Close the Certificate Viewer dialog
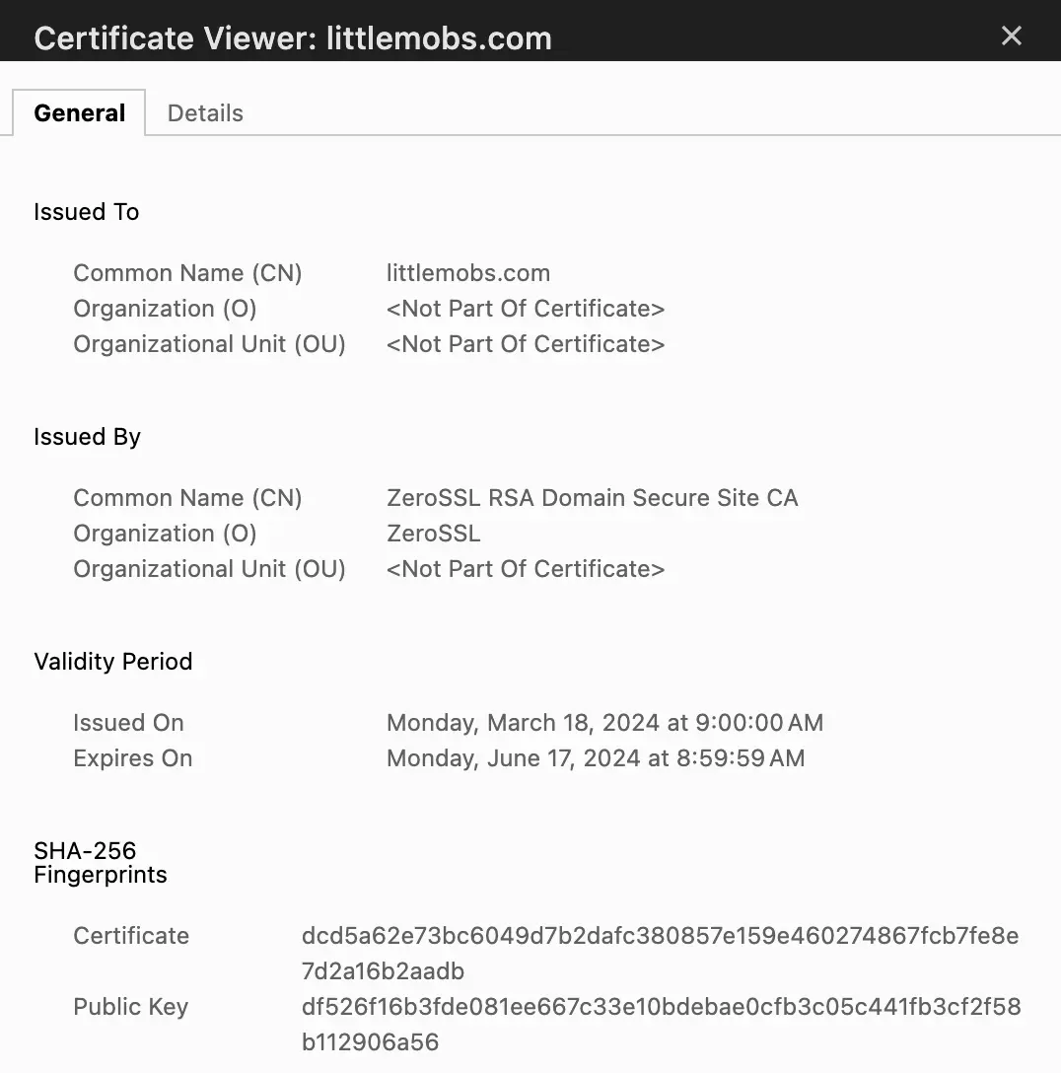 pyautogui.click(x=1012, y=36)
